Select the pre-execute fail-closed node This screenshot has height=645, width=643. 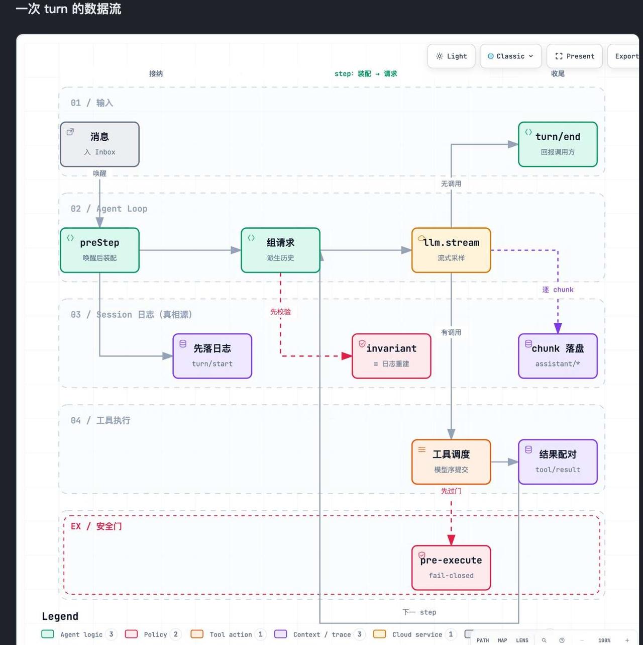coord(451,568)
